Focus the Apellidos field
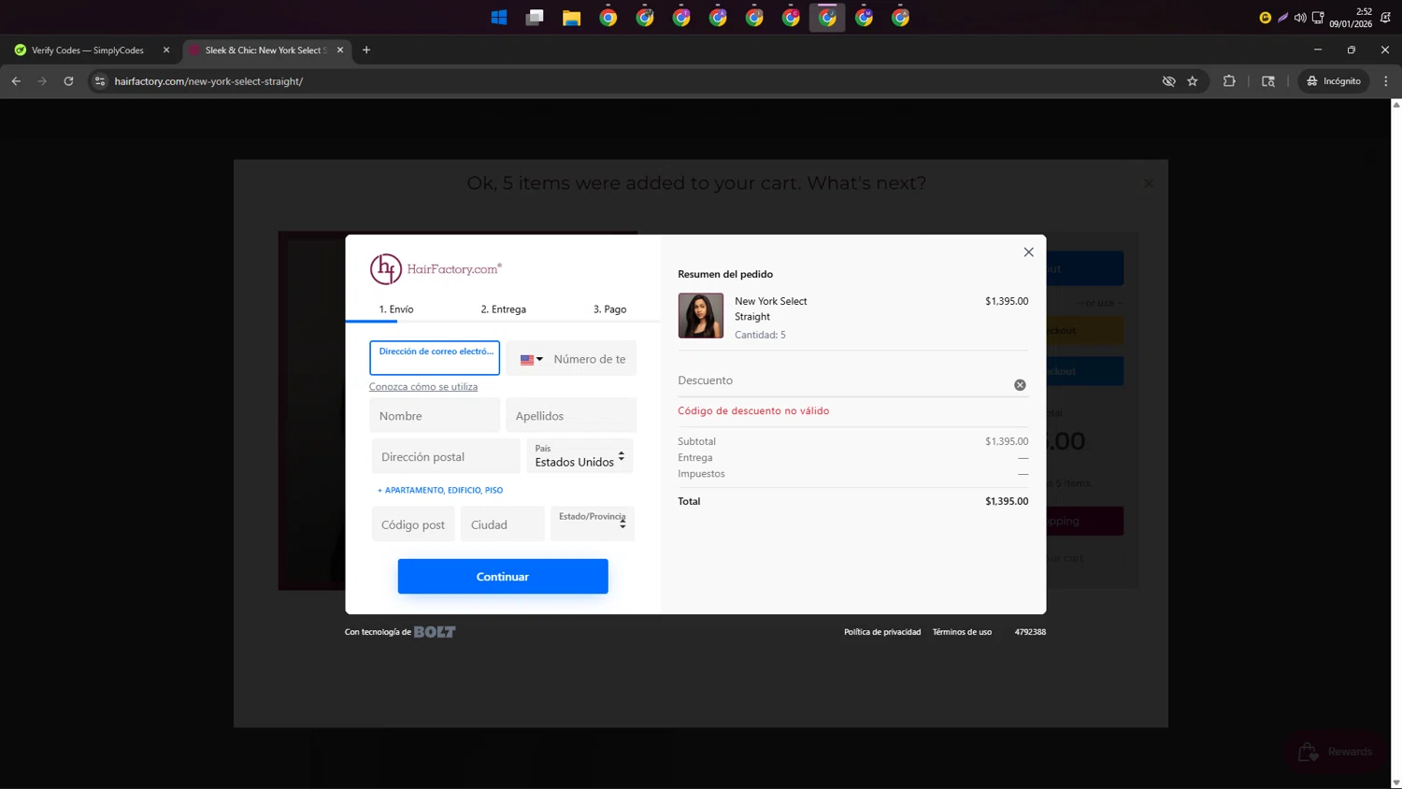Viewport: 1402px width, 789px height. point(571,416)
